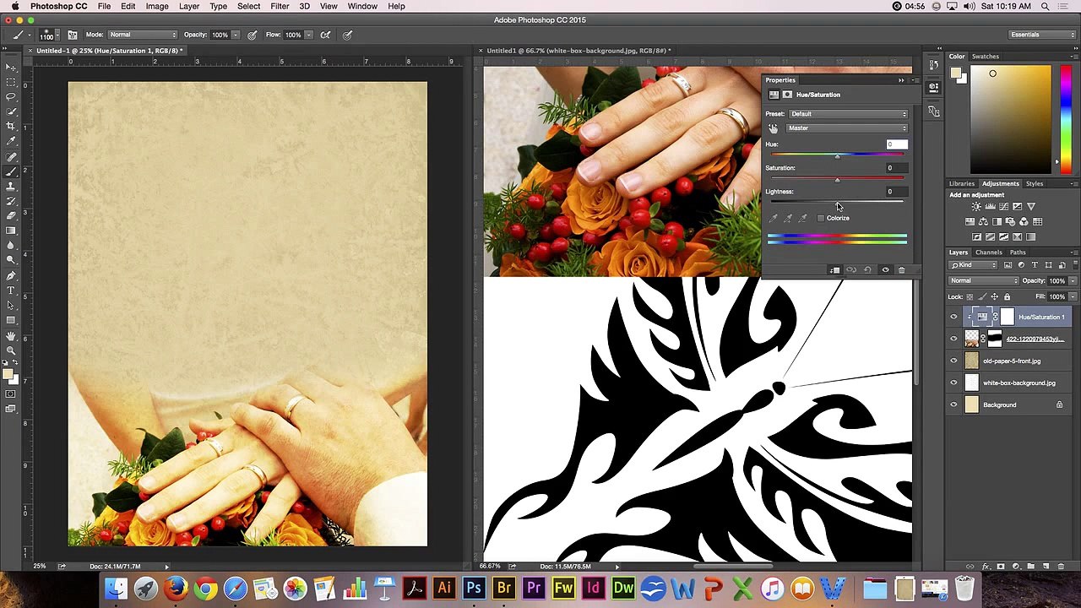Viewport: 1081px width, 608px height.
Task: Select the Crop tool
Action: tap(11, 127)
